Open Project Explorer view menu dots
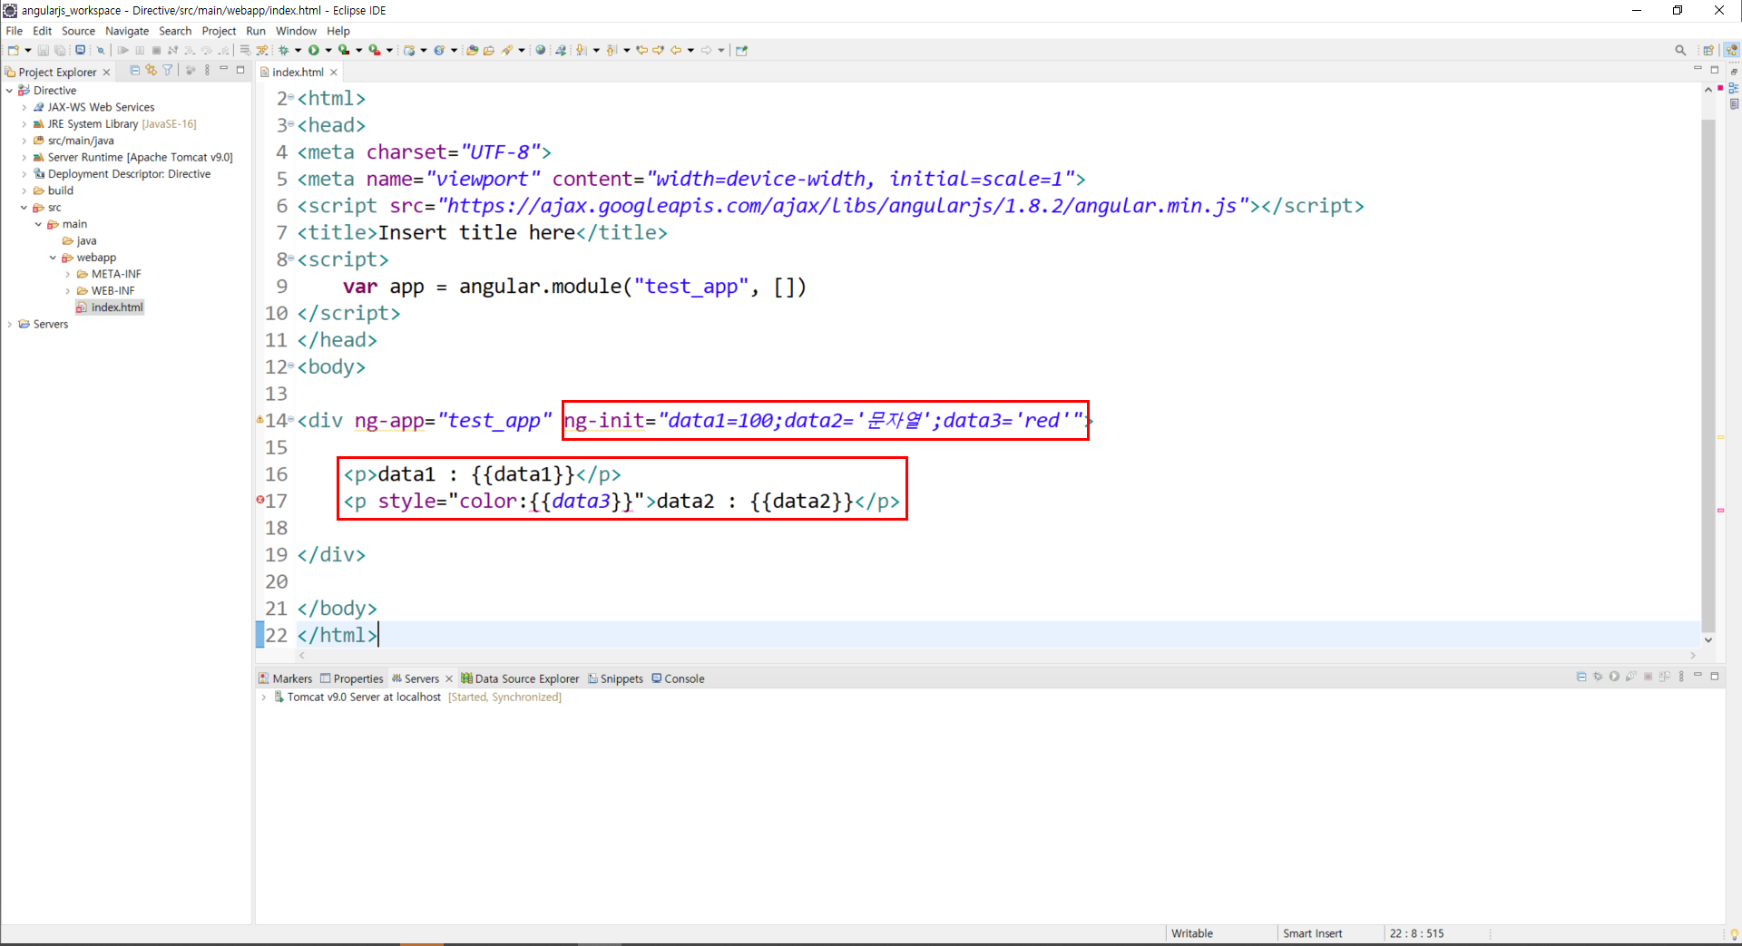 [x=208, y=71]
